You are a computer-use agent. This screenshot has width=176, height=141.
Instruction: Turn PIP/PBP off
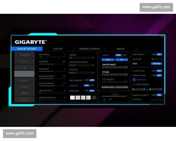(124, 55)
